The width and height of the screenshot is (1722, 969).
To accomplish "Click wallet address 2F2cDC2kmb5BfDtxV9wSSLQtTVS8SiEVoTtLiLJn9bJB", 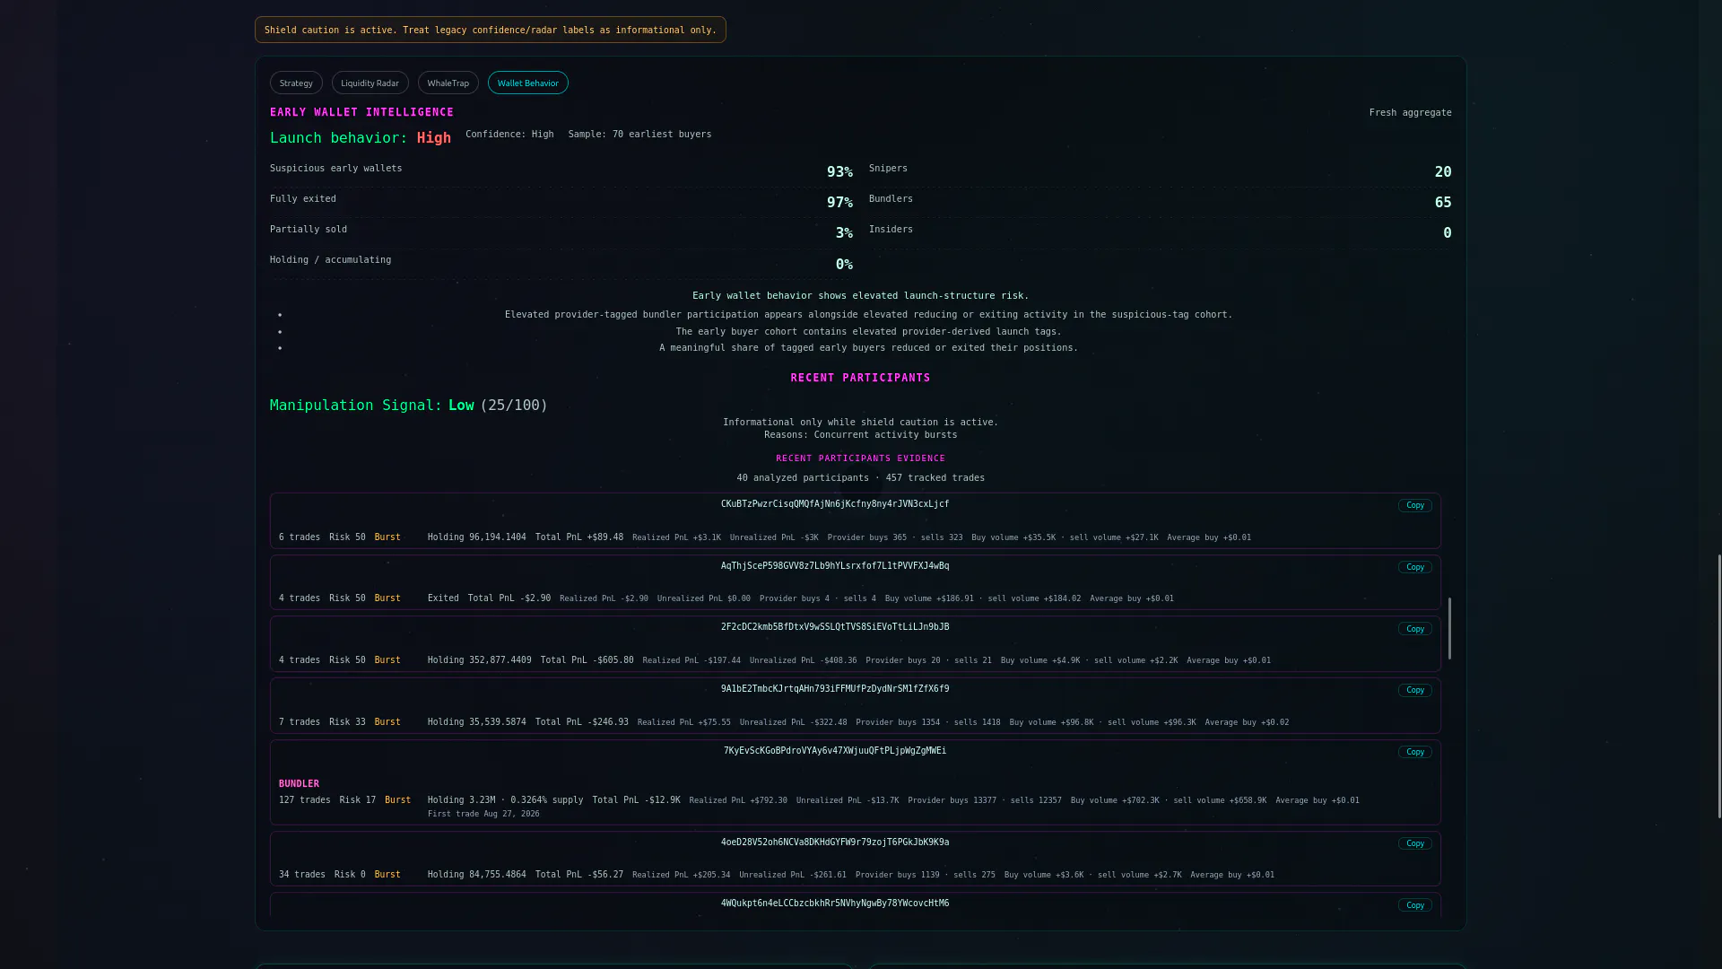I will click(834, 627).
